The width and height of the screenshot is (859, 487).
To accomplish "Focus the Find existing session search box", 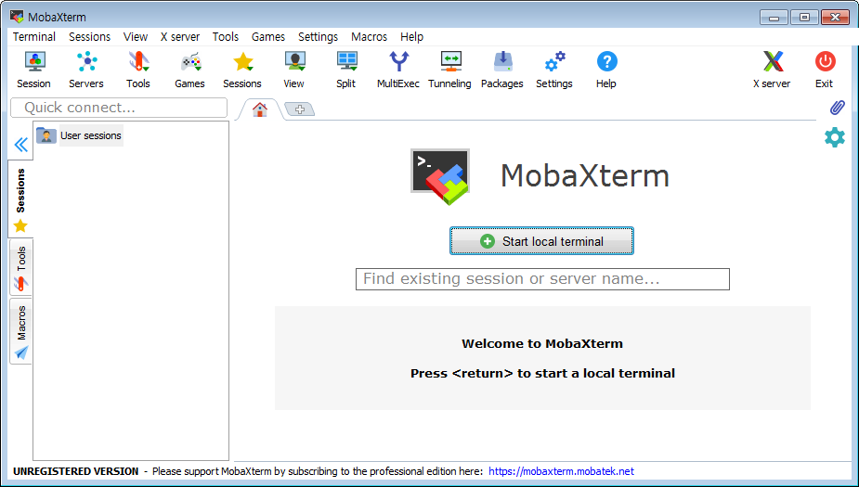I will click(x=542, y=279).
